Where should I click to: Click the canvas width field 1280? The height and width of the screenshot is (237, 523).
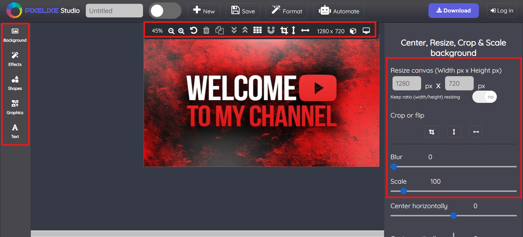(x=407, y=83)
